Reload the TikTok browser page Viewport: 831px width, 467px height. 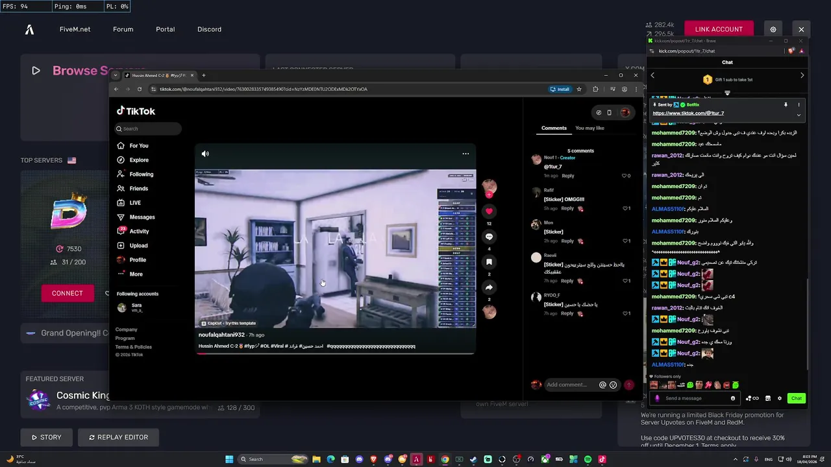point(140,89)
